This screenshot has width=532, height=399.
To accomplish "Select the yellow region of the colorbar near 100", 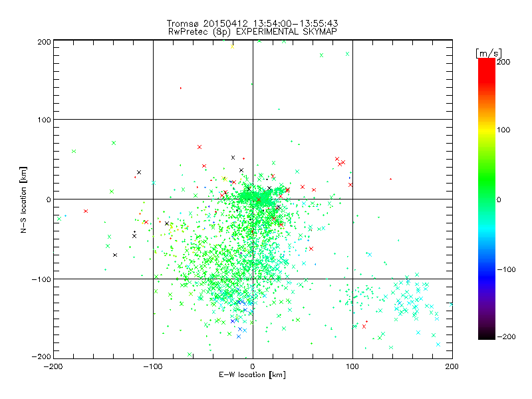I will (x=487, y=130).
